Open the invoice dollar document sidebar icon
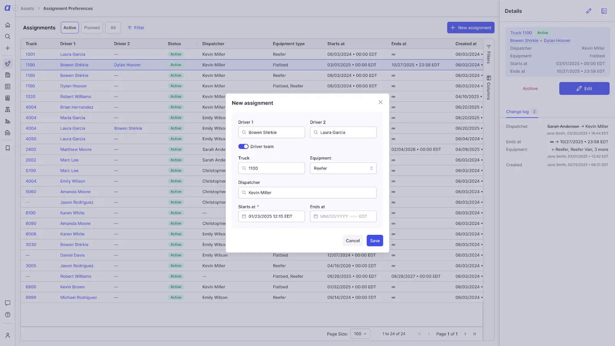Screen dimensions: 615x346 pos(7,75)
